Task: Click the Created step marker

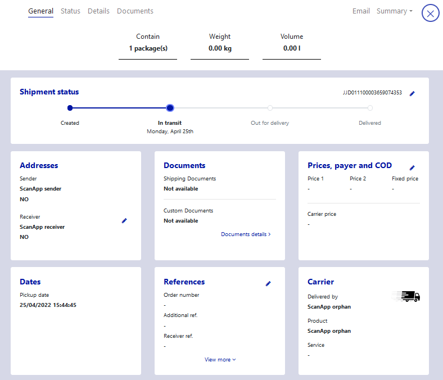Action: (70, 108)
